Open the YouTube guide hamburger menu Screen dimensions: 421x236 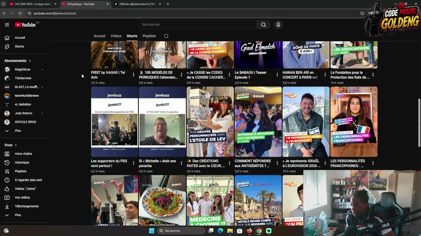point(7,25)
